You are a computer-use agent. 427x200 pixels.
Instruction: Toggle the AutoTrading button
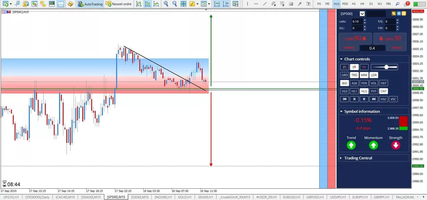coord(90,4)
